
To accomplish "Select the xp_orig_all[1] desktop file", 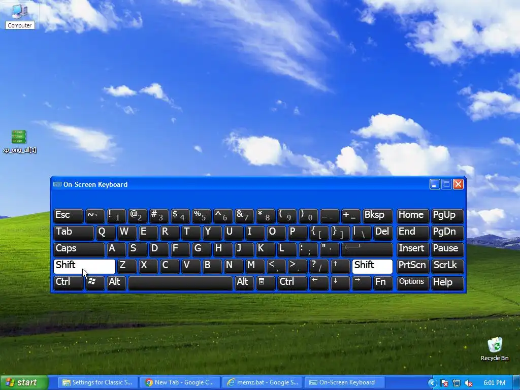I will pos(19,142).
